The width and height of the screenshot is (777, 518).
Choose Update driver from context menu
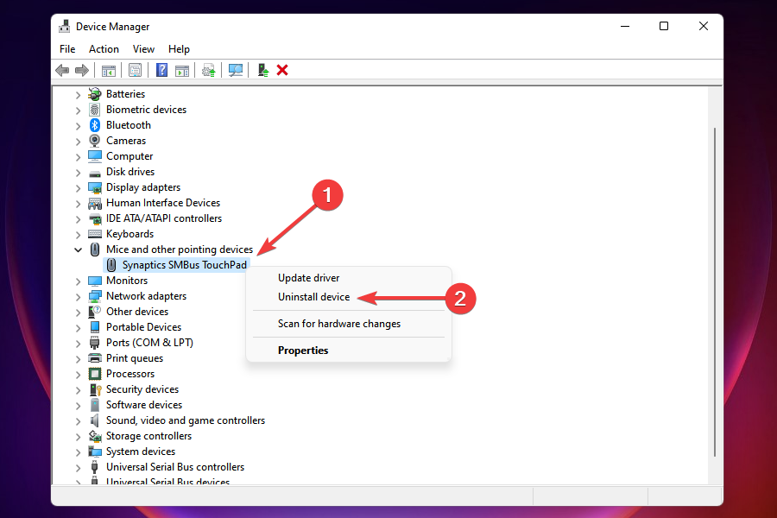tap(349, 278)
